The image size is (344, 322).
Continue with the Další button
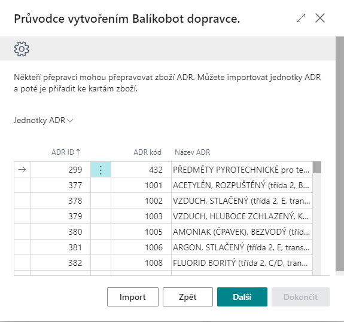point(242,297)
